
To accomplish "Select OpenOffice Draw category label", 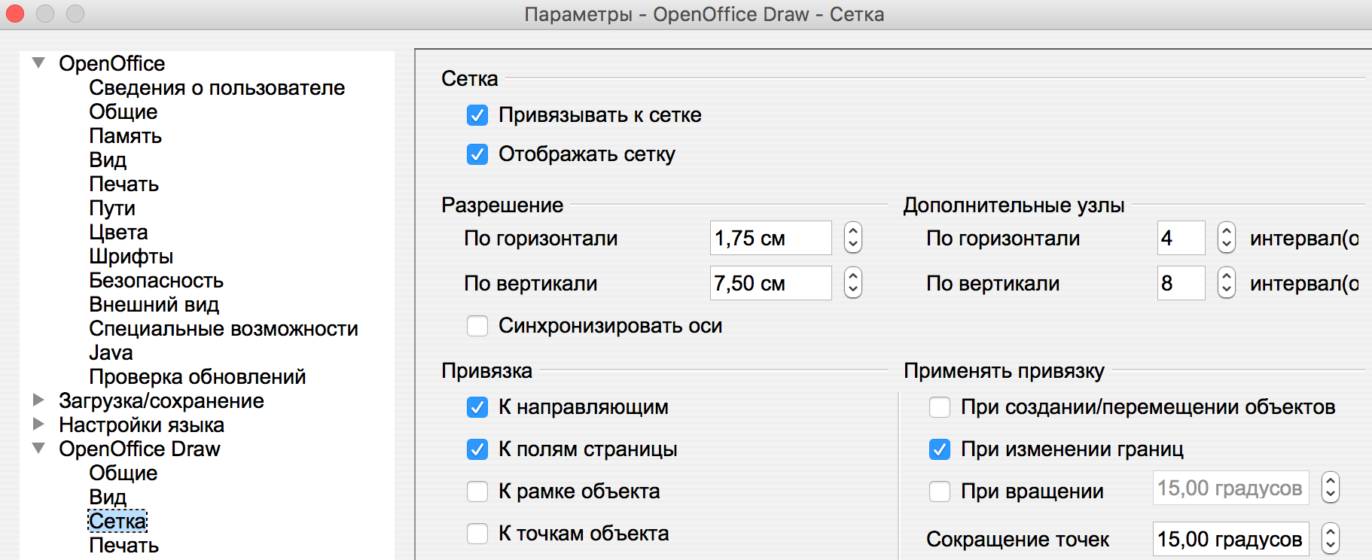I will pyautogui.click(x=139, y=449).
